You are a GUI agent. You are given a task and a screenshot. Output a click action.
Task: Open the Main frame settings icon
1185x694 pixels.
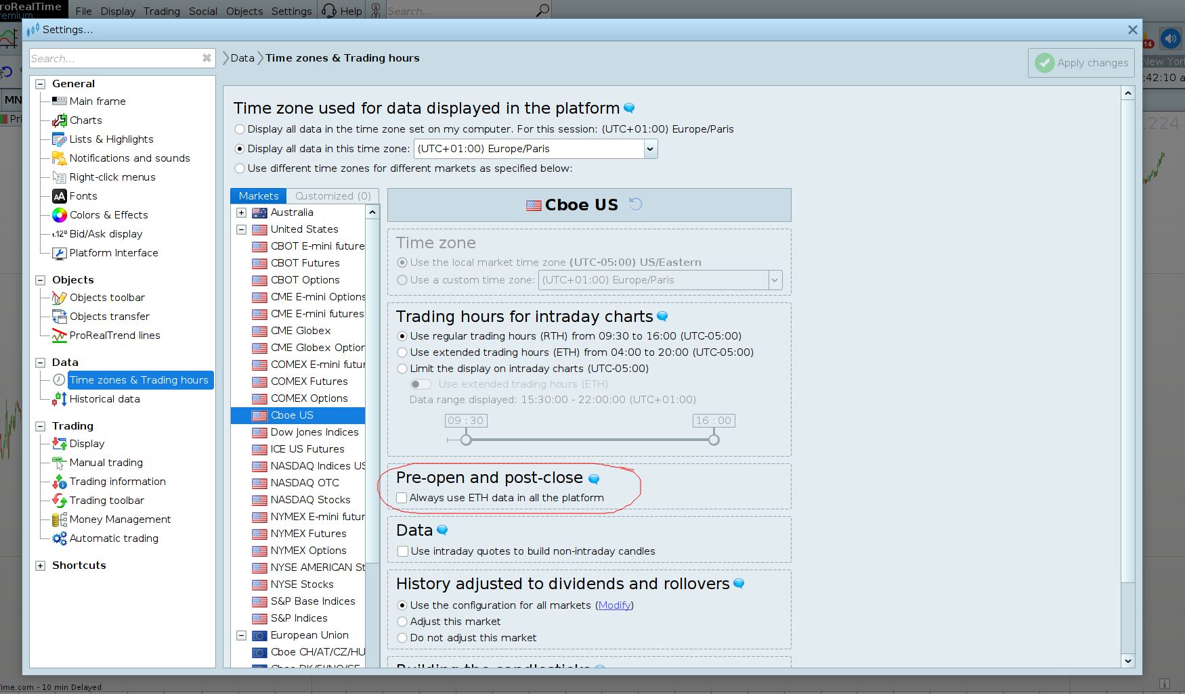click(59, 101)
